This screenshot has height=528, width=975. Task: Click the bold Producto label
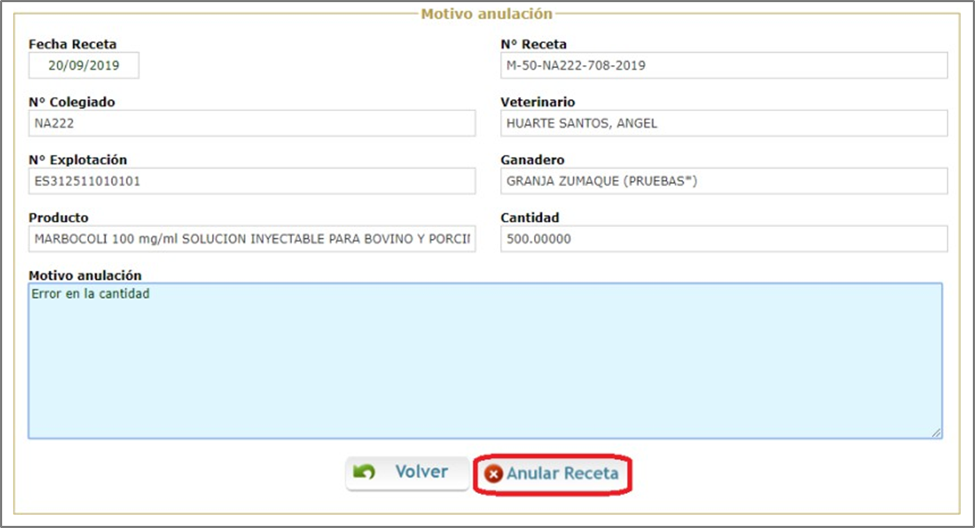click(58, 218)
